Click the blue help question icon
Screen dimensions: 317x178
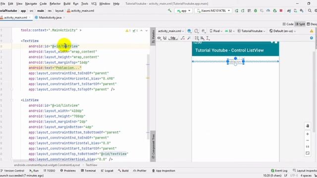312,38
